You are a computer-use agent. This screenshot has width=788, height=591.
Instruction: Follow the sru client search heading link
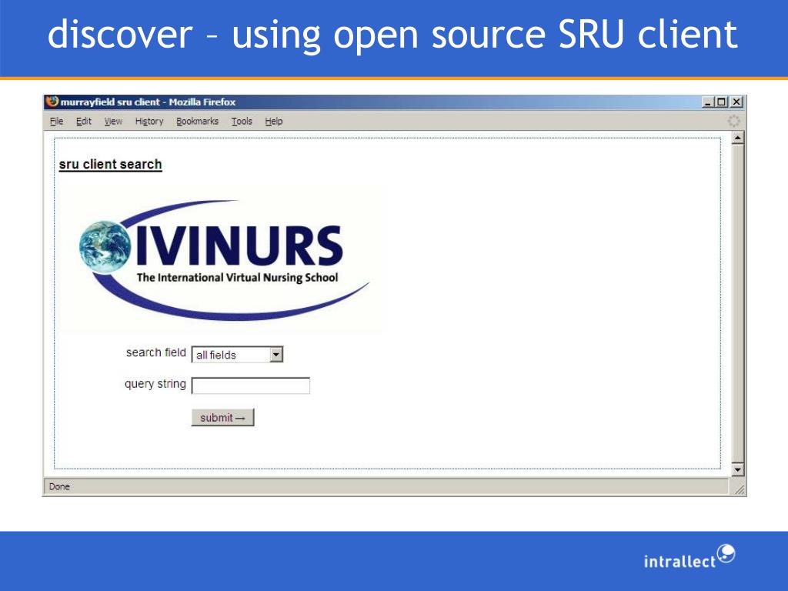pyautogui.click(x=111, y=165)
